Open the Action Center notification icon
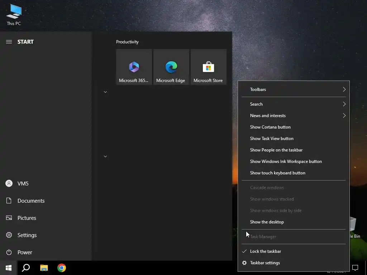 pos(355,268)
